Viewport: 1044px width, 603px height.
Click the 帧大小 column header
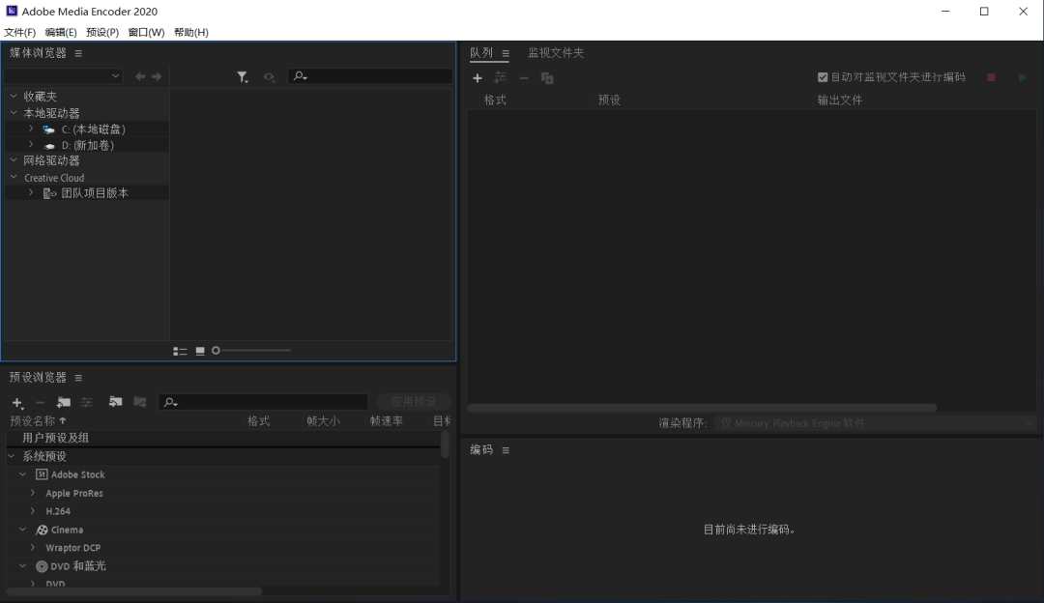[x=323, y=420]
